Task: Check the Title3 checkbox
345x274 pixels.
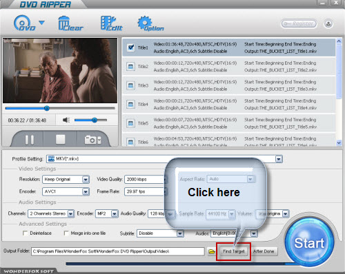Action: pyautogui.click(x=130, y=85)
